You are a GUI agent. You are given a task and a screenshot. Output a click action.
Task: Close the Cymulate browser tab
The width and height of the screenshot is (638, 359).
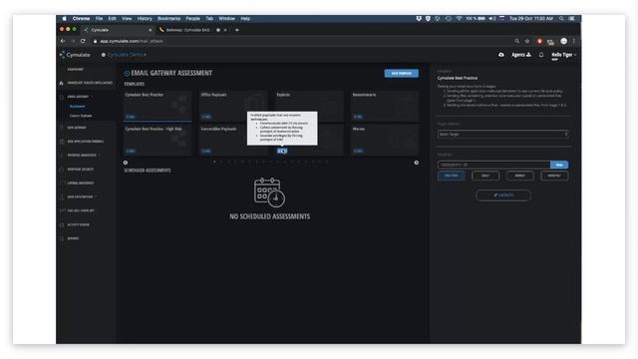pyautogui.click(x=151, y=30)
